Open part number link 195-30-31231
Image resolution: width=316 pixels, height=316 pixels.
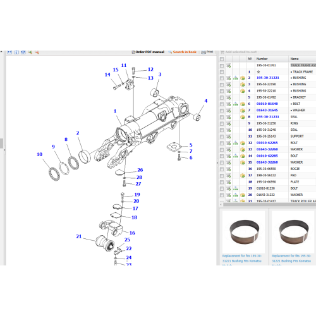(267, 117)
